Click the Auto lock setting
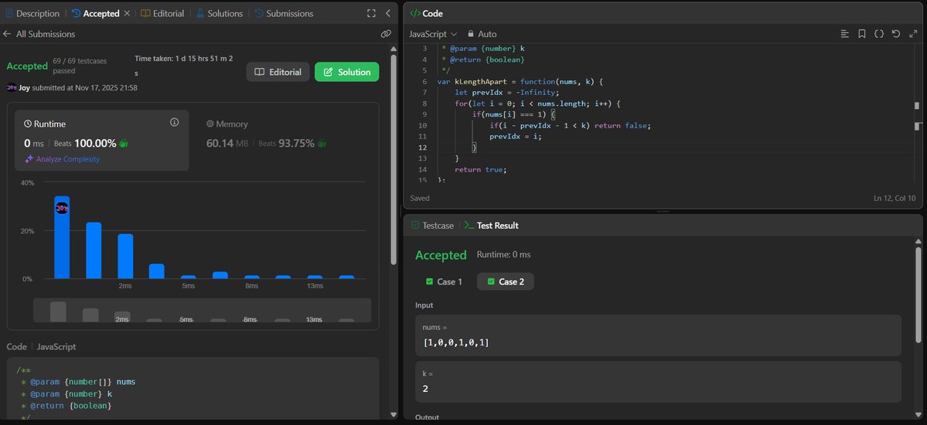This screenshot has width=927, height=425. [x=482, y=34]
